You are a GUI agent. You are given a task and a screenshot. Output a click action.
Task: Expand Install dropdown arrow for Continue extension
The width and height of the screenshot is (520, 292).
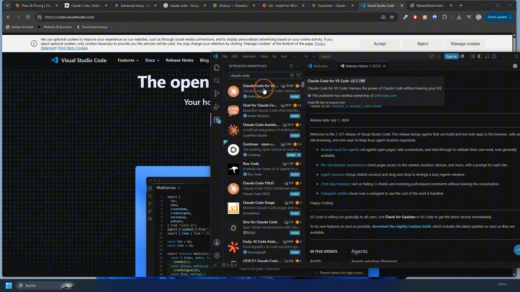[x=299, y=155]
